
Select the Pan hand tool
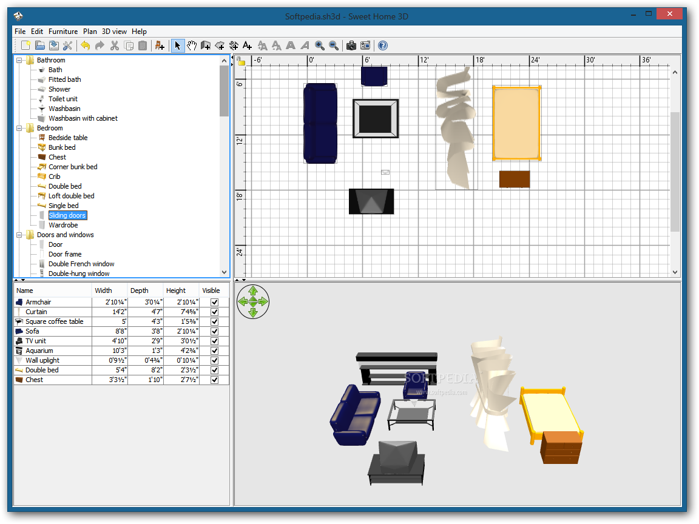point(192,45)
